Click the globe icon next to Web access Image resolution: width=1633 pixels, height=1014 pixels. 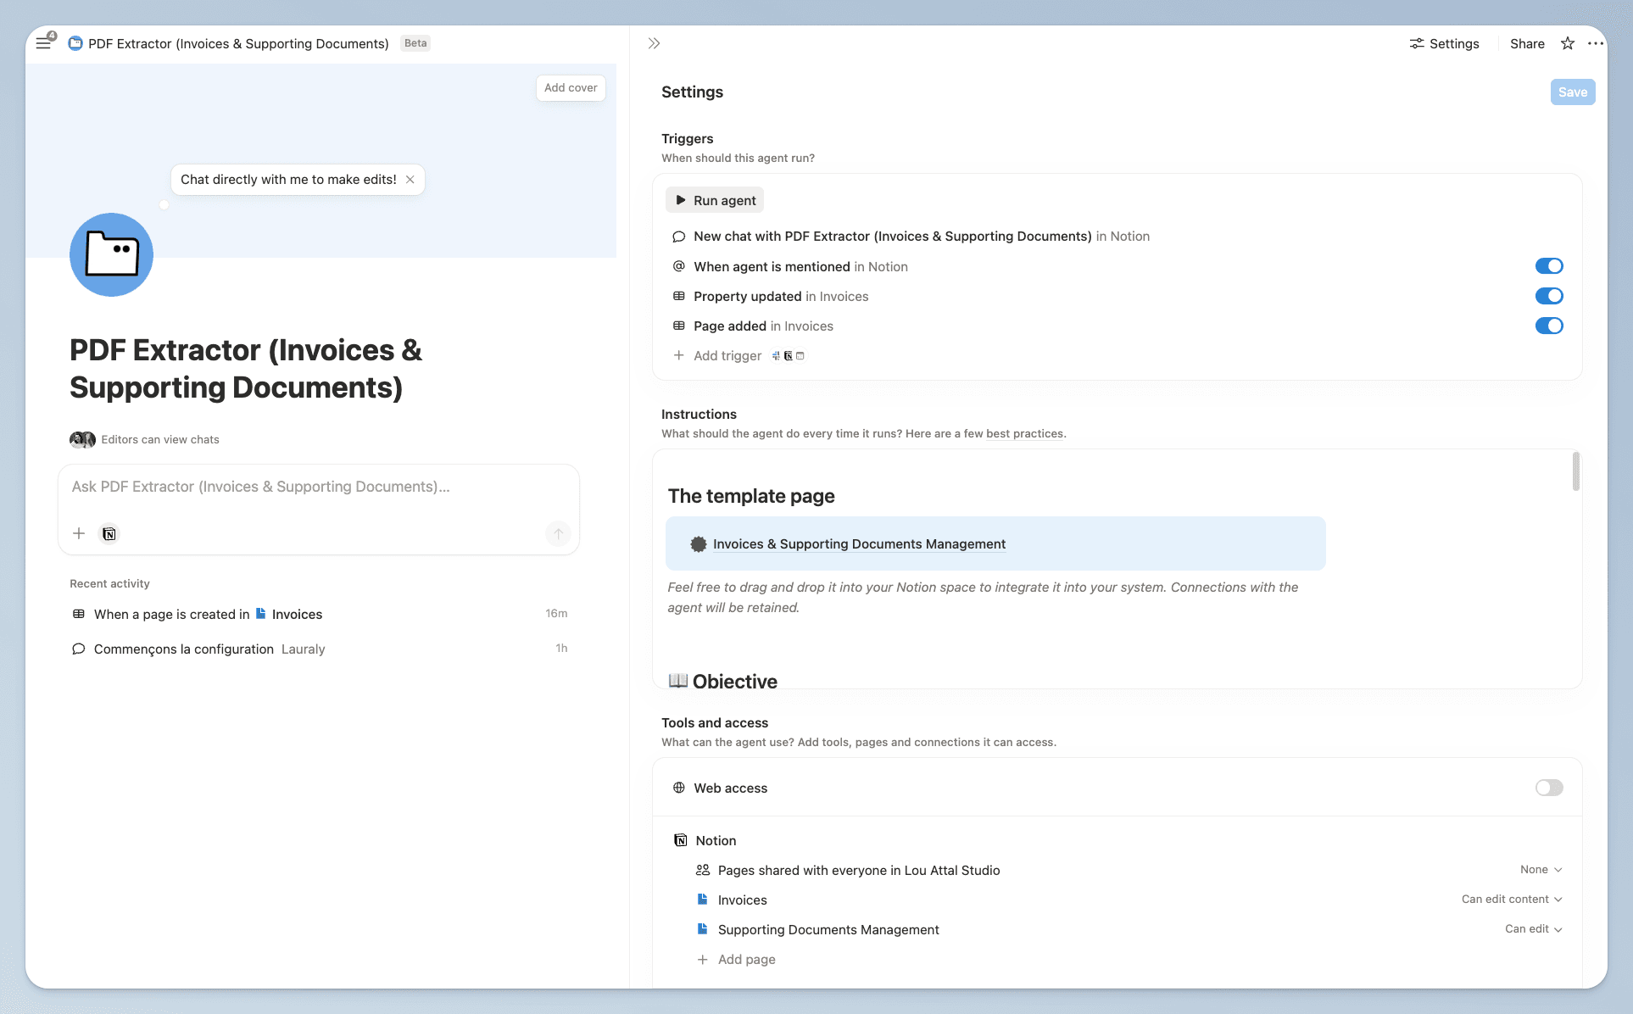coord(679,788)
